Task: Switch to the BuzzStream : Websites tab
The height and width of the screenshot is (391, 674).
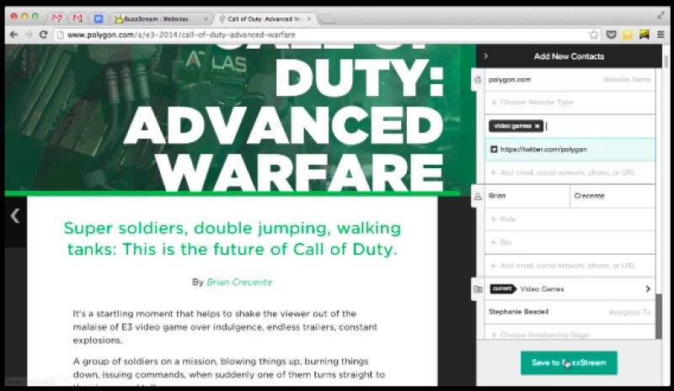Action: click(x=158, y=18)
